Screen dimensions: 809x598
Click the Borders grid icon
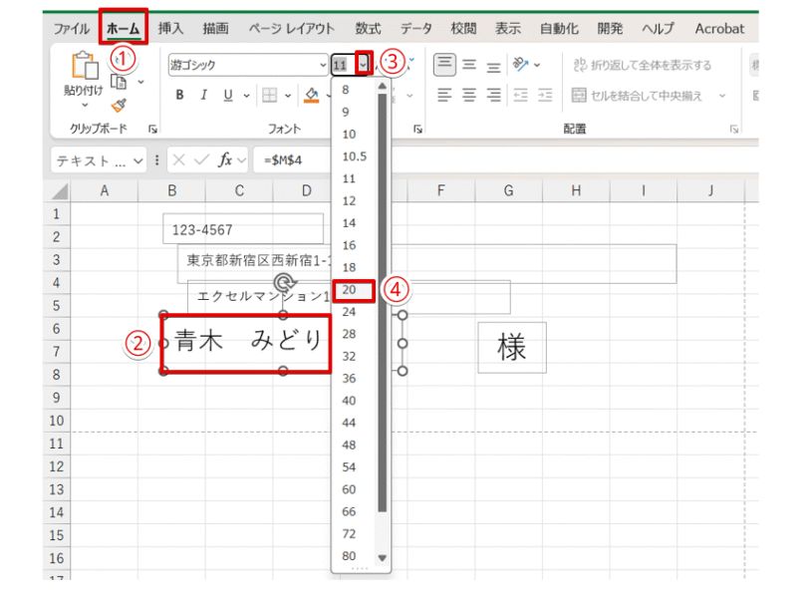(268, 96)
